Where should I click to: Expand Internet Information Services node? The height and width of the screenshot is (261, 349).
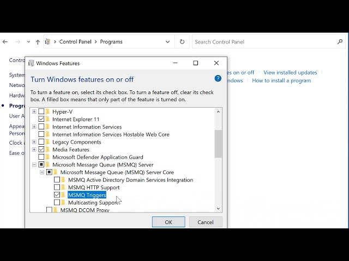click(x=34, y=127)
